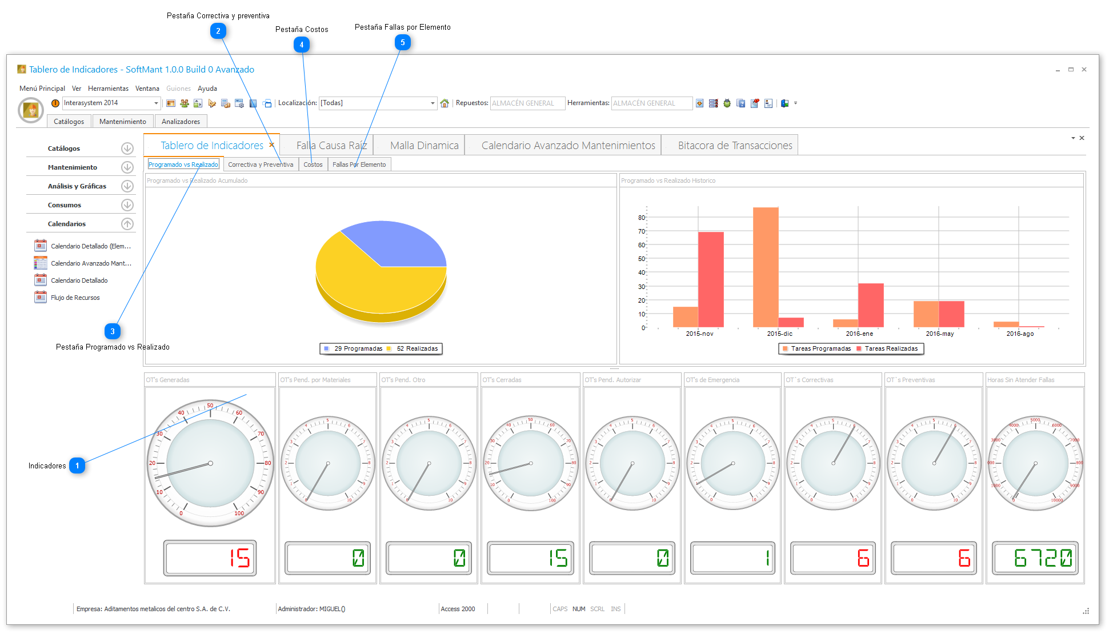This screenshot has height=634, width=1109.
Task: Switch to Correctiva y Preventiva tab
Action: (261, 164)
